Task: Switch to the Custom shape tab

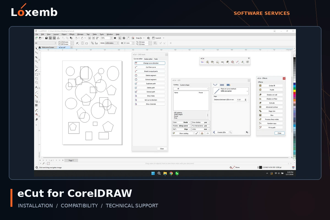Action: [185, 85]
